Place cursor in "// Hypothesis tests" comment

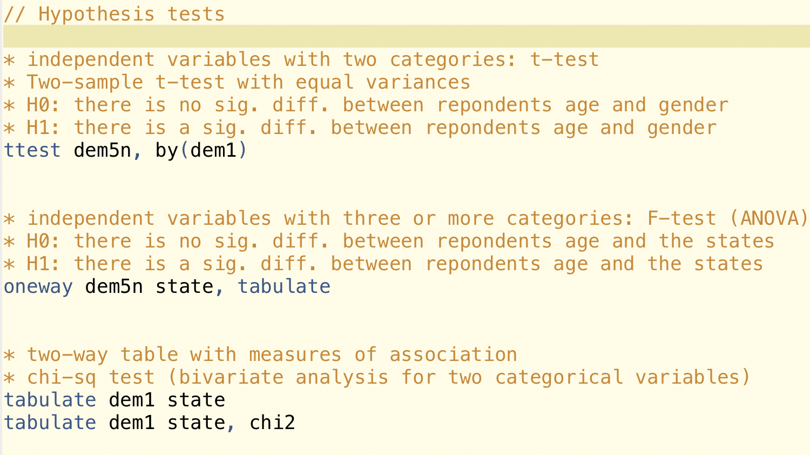(114, 14)
